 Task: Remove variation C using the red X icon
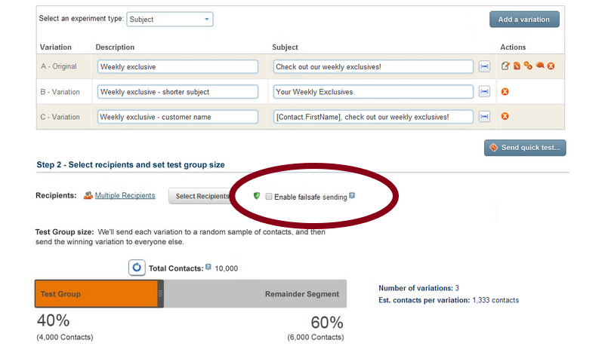[505, 116]
